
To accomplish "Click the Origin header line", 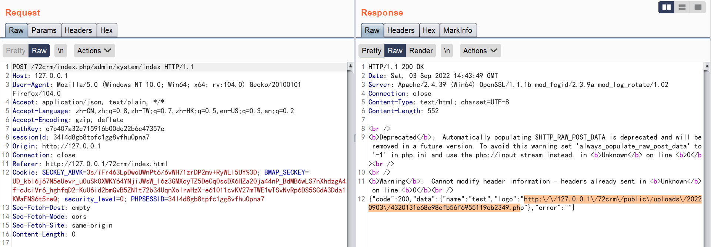I will pos(57,146).
